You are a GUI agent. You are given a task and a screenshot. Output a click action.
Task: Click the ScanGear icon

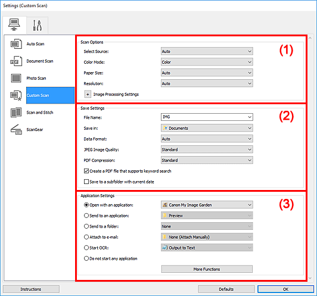(x=16, y=129)
